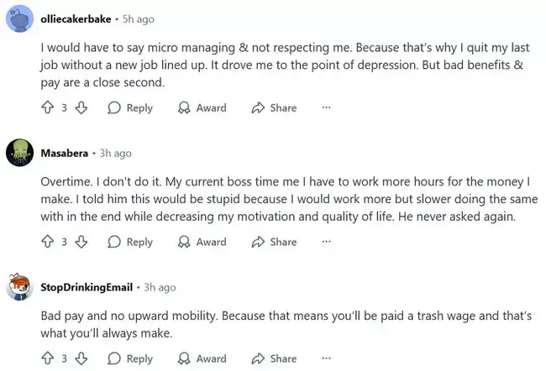Open more options for Masabera's comment
This screenshot has height=371, width=546.
pos(327,242)
